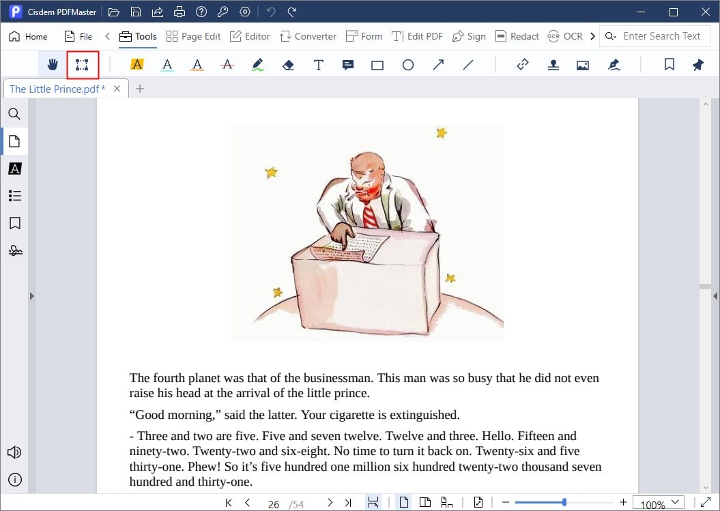Select the Hand pan tool
The height and width of the screenshot is (511, 720).
[x=53, y=65]
